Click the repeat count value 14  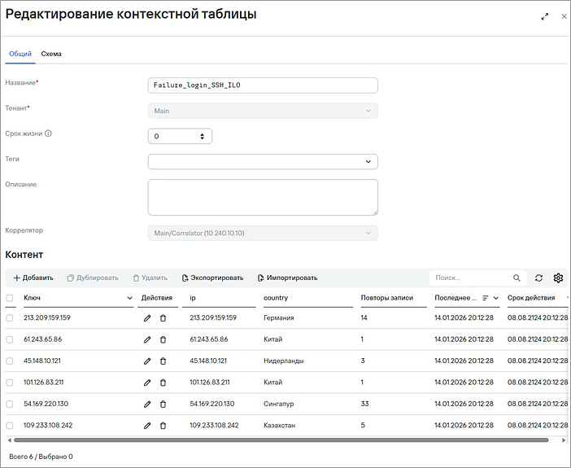(364, 317)
